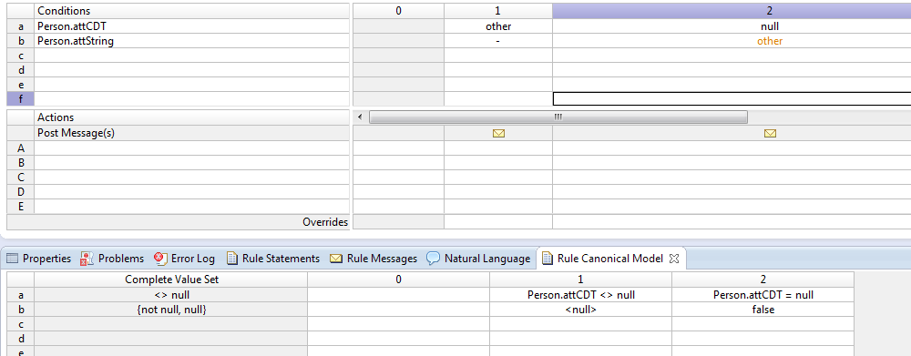The width and height of the screenshot is (911, 356).
Task: Open the Properties view tab
Action: (38, 259)
